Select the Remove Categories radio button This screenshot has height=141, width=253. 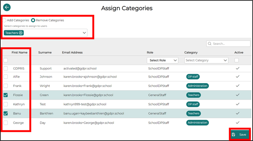tap(33, 20)
